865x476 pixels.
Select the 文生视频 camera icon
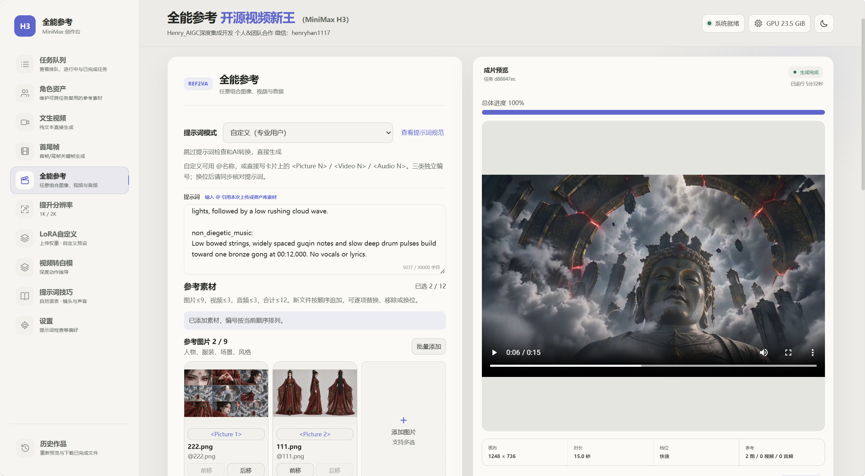tap(25, 122)
